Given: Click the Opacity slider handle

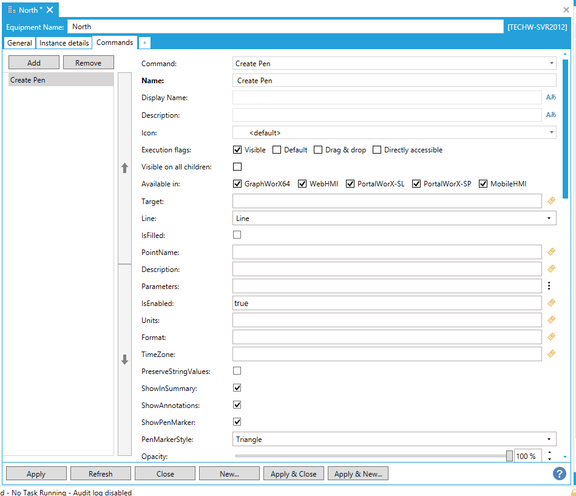Looking at the screenshot, I should pos(509,456).
